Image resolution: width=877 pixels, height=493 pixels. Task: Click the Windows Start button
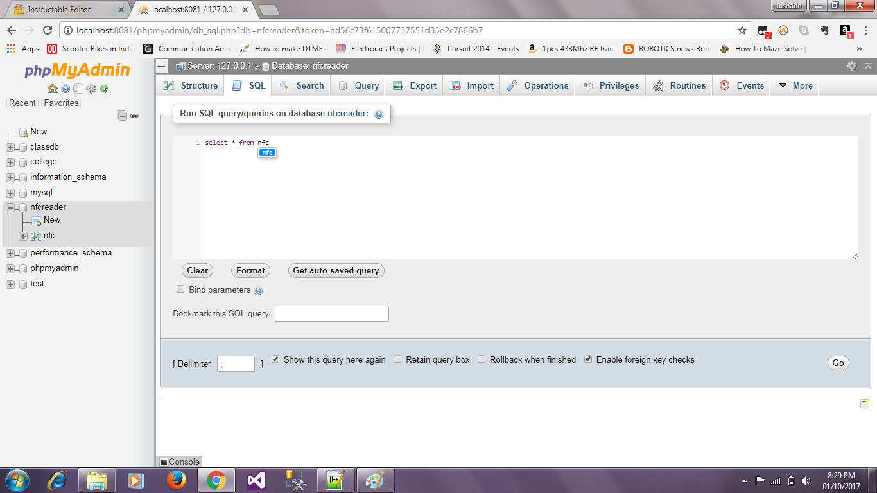[x=17, y=480]
